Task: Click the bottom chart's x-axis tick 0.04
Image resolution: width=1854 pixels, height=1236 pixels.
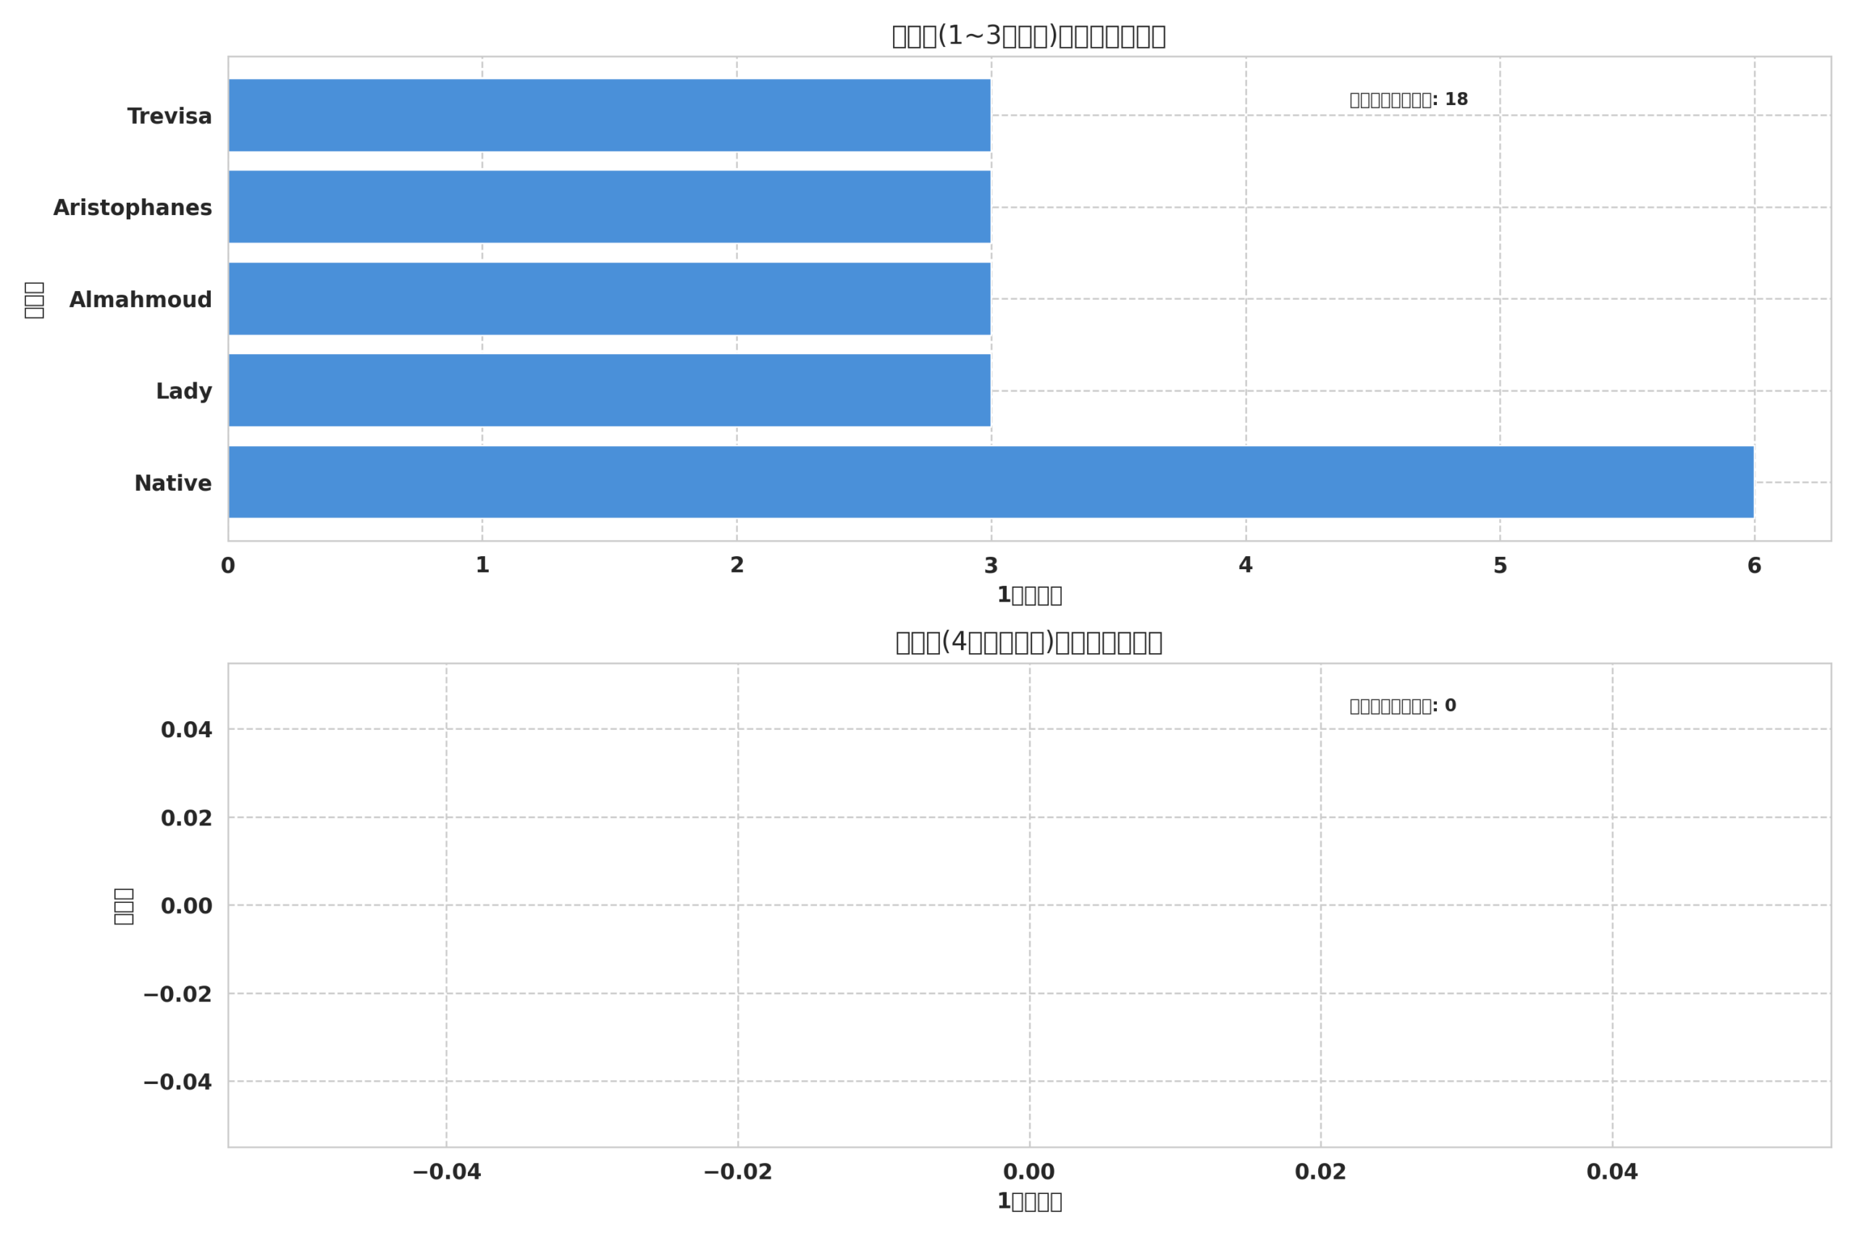Action: [x=1612, y=1173]
